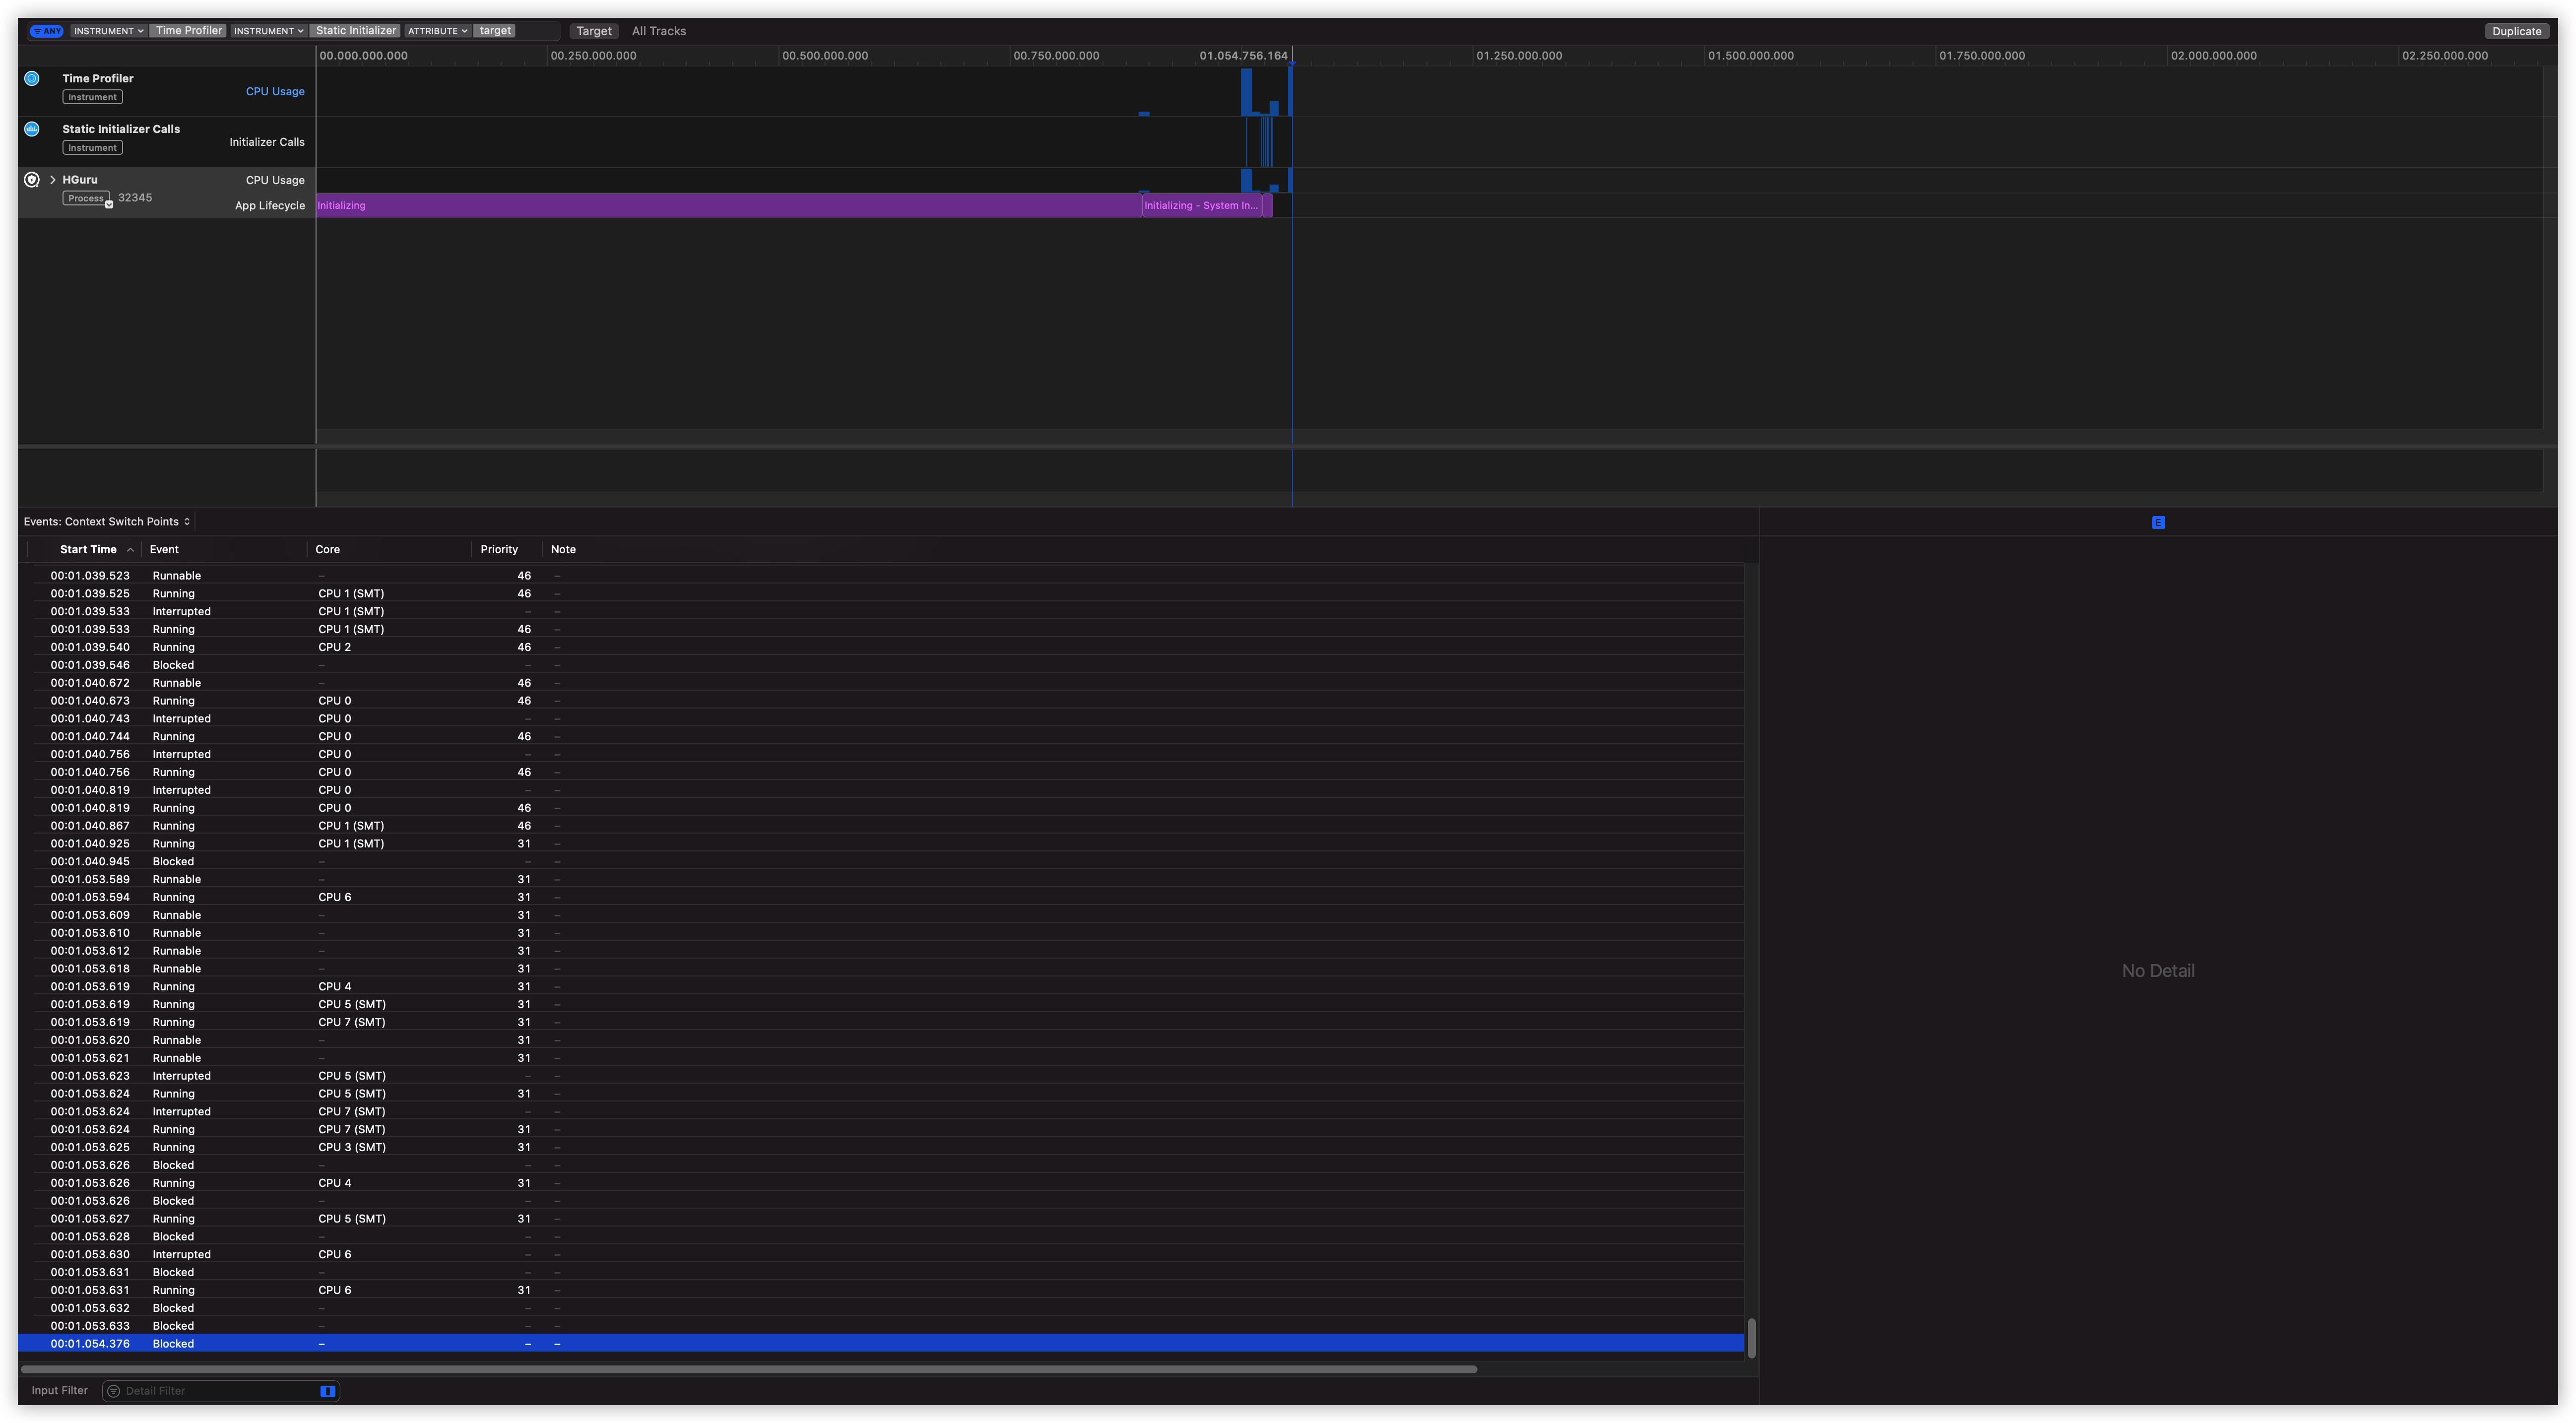Select the Time Profiler instrument icon
This screenshot has width=2576, height=1423.
point(31,77)
